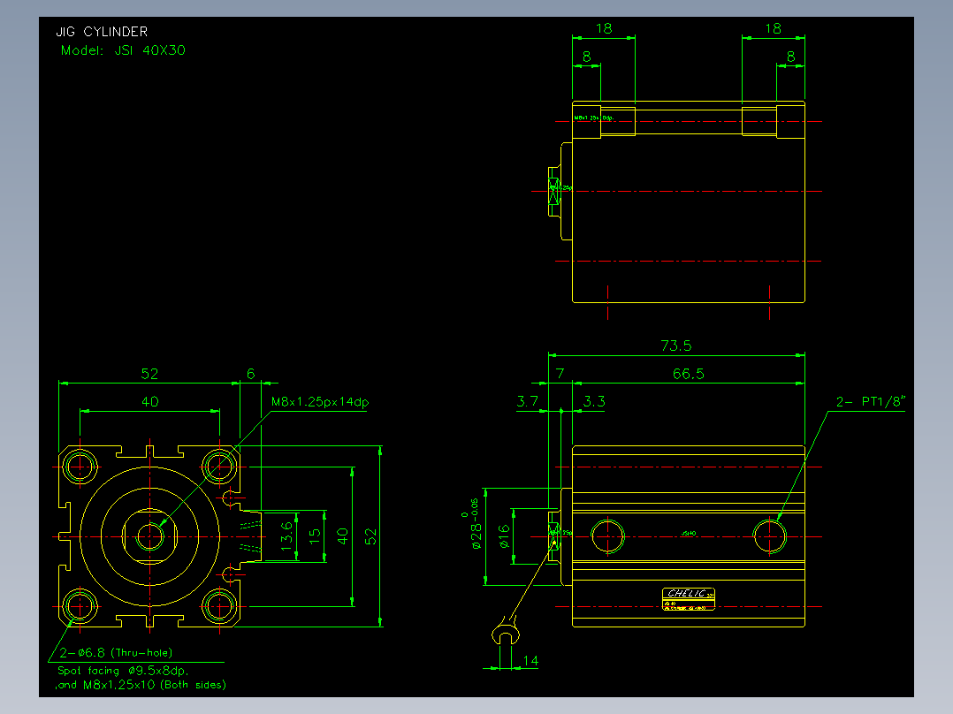Click the 7 dimension beside 66.5
The image size is (953, 714).
pyautogui.click(x=560, y=374)
